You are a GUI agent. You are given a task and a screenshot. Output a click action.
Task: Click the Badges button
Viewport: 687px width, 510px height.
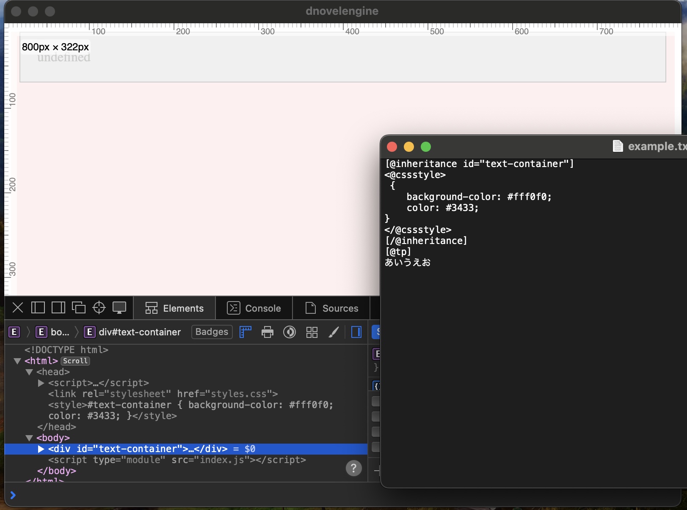(212, 332)
